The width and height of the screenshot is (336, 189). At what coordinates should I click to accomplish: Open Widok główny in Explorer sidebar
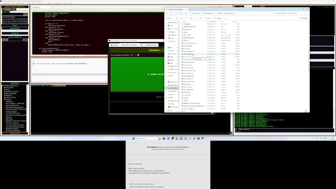click(x=173, y=23)
